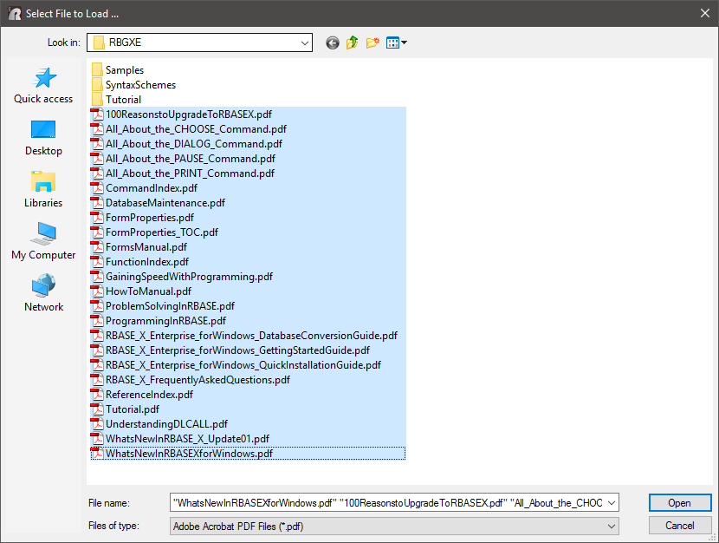
Task: Select the SyntaxSchemes folder
Action: click(140, 85)
